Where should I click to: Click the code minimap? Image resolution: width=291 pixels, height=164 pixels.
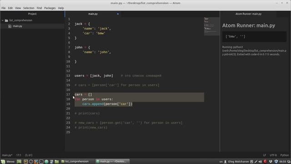(x=211, y=26)
